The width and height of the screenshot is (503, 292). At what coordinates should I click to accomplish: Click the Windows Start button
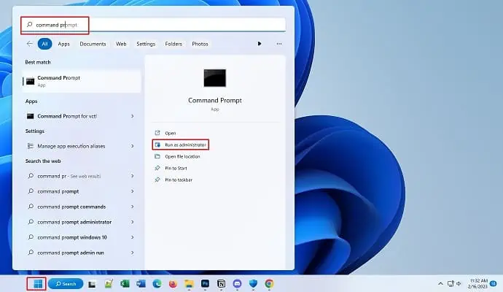point(36,283)
